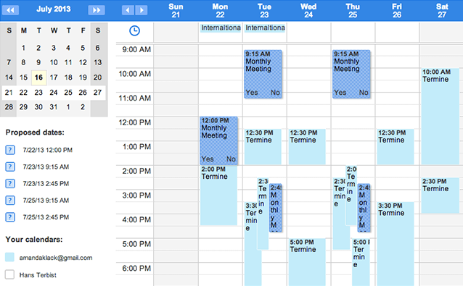Viewport: 463px width, 286px height.
Task: Click question mark icon for 7/23/13 2:45 PM
Action: 10,183
